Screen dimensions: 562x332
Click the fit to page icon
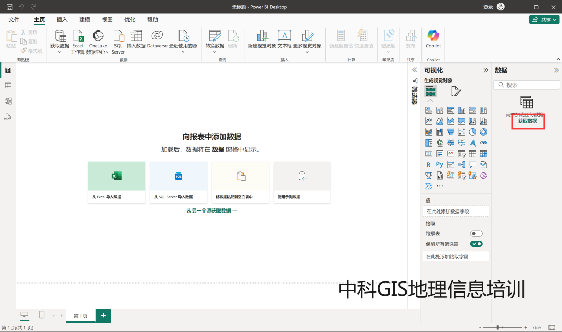point(552,327)
